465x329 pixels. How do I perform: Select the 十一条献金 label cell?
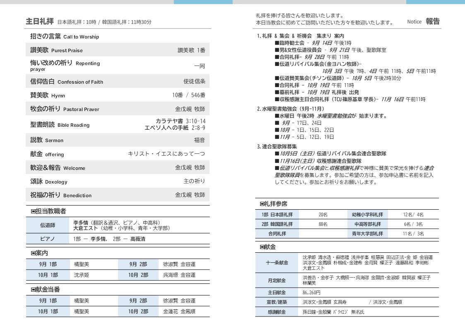click(x=277, y=263)
